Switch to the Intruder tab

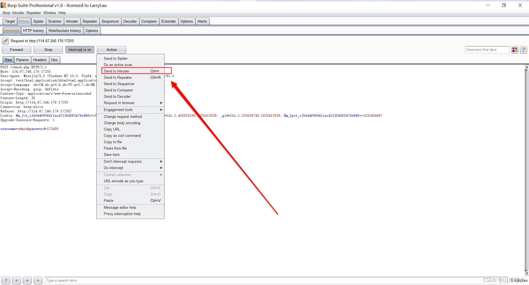point(72,21)
